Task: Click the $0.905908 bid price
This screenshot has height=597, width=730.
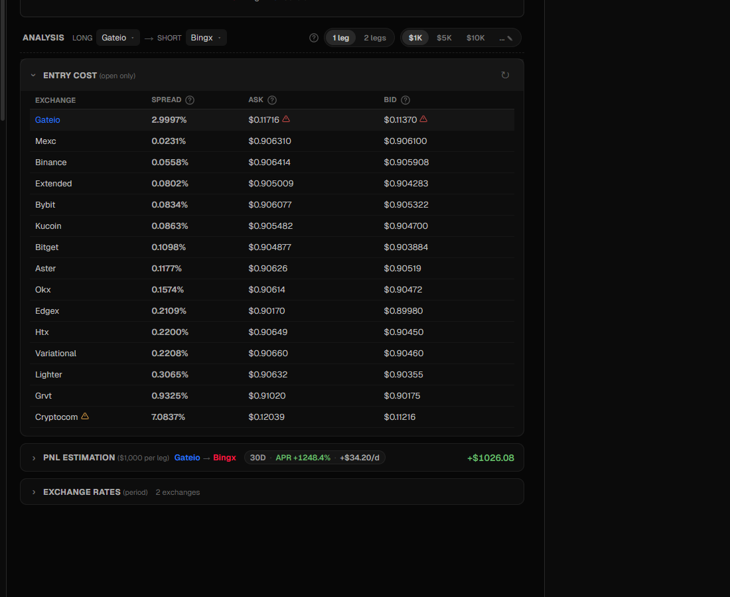Action: click(406, 163)
